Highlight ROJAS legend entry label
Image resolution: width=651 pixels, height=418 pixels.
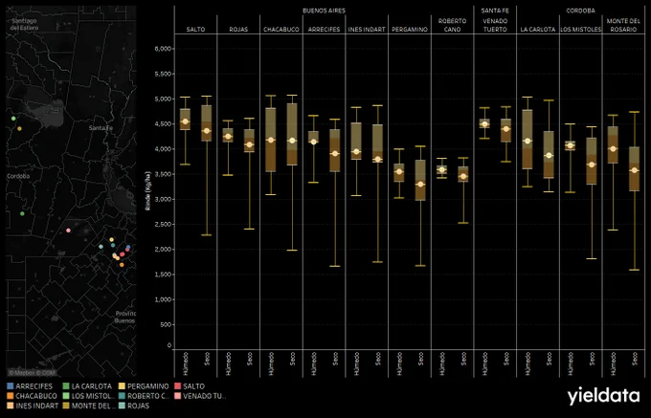pyautogui.click(x=138, y=406)
